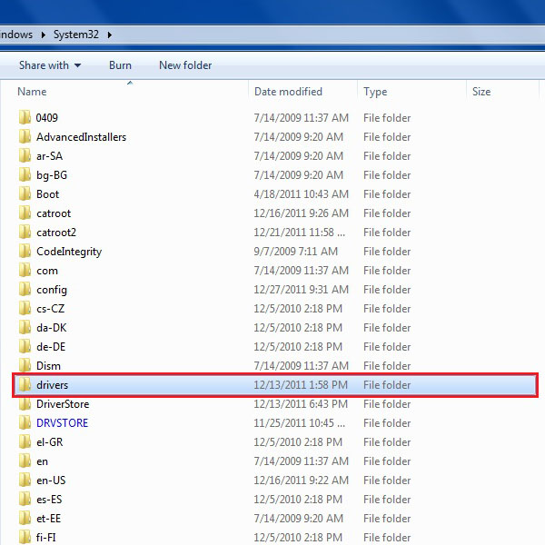This screenshot has width=545, height=545.
Task: Click the com folder icon
Action: pyautogui.click(x=25, y=271)
